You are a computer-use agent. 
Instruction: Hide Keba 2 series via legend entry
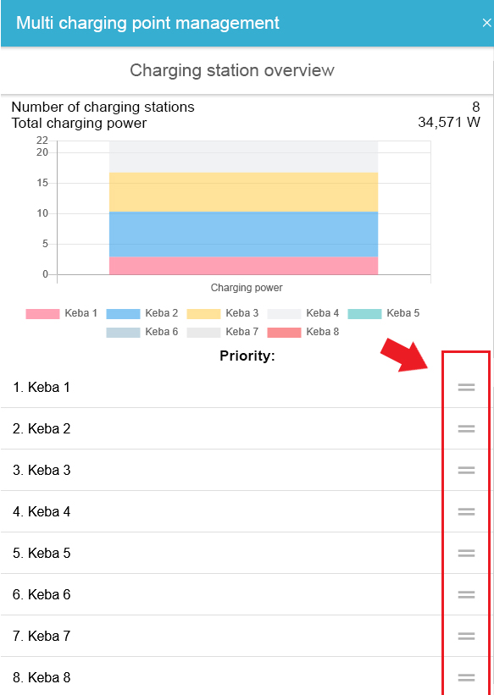point(142,313)
